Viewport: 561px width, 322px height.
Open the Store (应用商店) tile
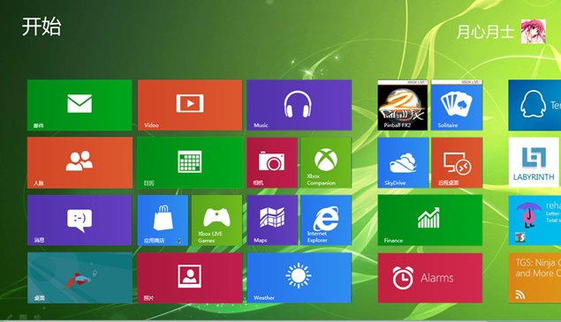coord(163,221)
